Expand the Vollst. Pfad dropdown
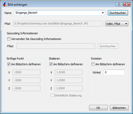133x114 pixels. (x=117, y=24)
